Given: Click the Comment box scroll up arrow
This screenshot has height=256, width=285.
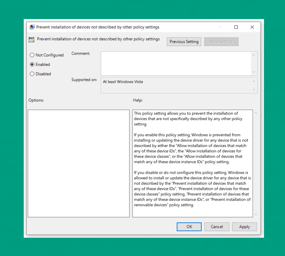Looking at the screenshot, I should click(x=254, y=55).
